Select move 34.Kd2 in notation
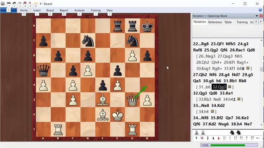264x148 pixels. pos(218,106)
